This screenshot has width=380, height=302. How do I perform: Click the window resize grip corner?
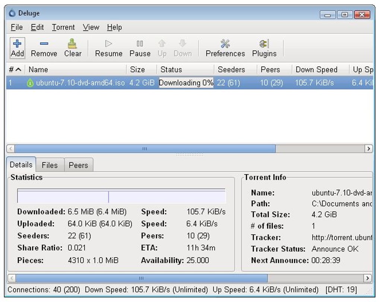pyautogui.click(x=370, y=292)
